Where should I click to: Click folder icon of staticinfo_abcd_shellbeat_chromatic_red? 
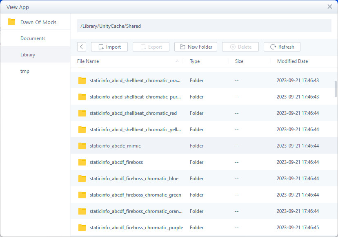(82, 113)
